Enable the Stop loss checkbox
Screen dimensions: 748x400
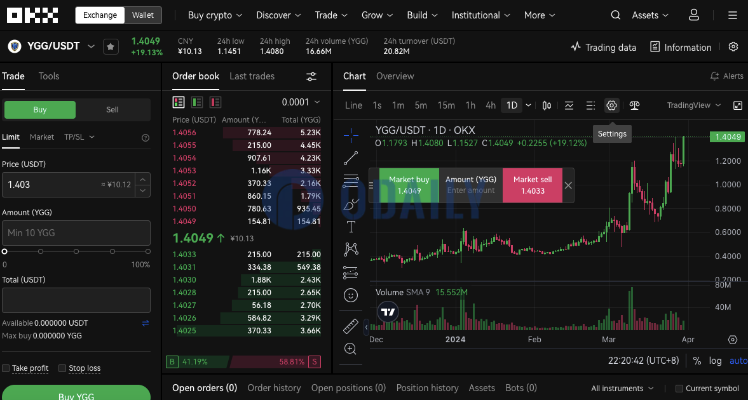pos(62,368)
